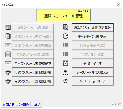Image resolution: width=123 pixels, height=109 pixels.
Task: Click the 週間スケジュール表 区分集計 button
Action: tap(33, 37)
